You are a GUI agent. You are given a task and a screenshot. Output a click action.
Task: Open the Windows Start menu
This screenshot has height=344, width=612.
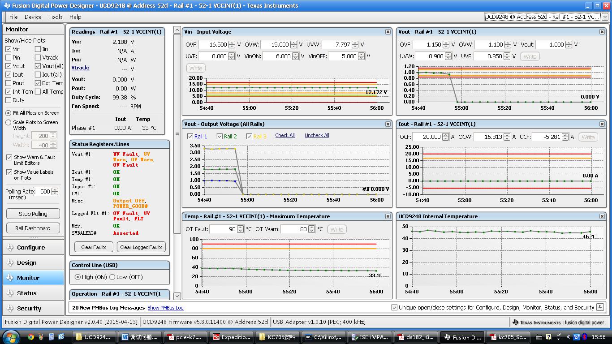pyautogui.click(x=11, y=337)
